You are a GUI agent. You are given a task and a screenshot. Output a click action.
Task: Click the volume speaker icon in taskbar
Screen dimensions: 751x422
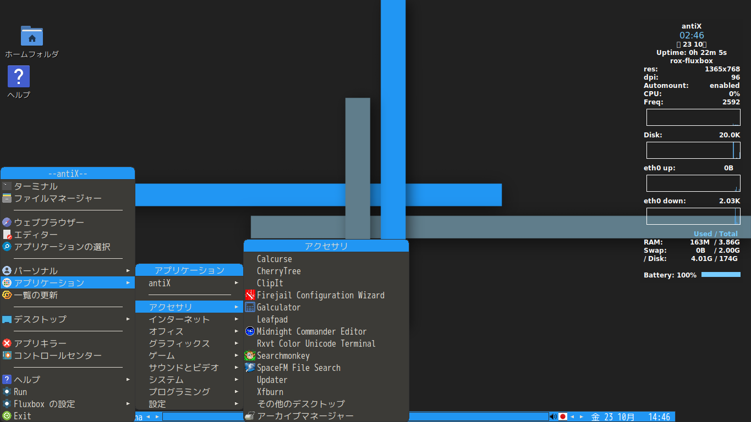click(553, 417)
